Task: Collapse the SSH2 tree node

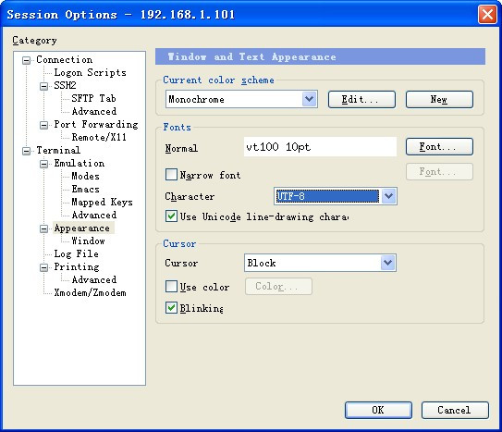Action: (43, 86)
